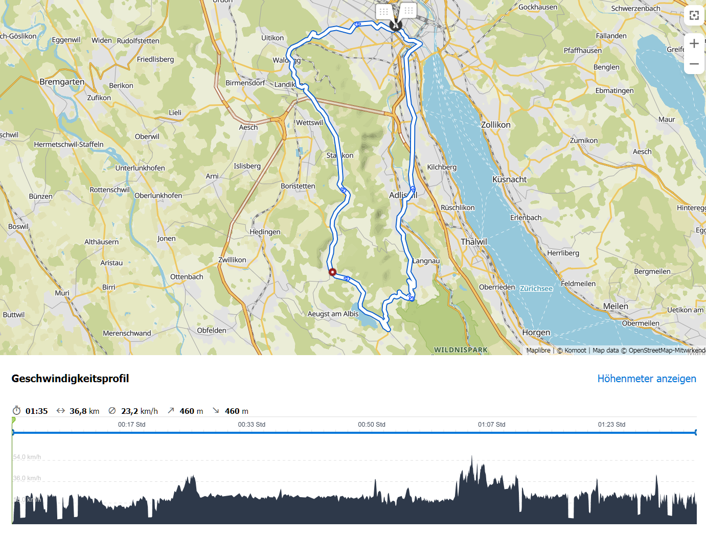Screen dimensions: 706x537
Task: Click the highest speed peak in the chart
Action: coord(471,458)
